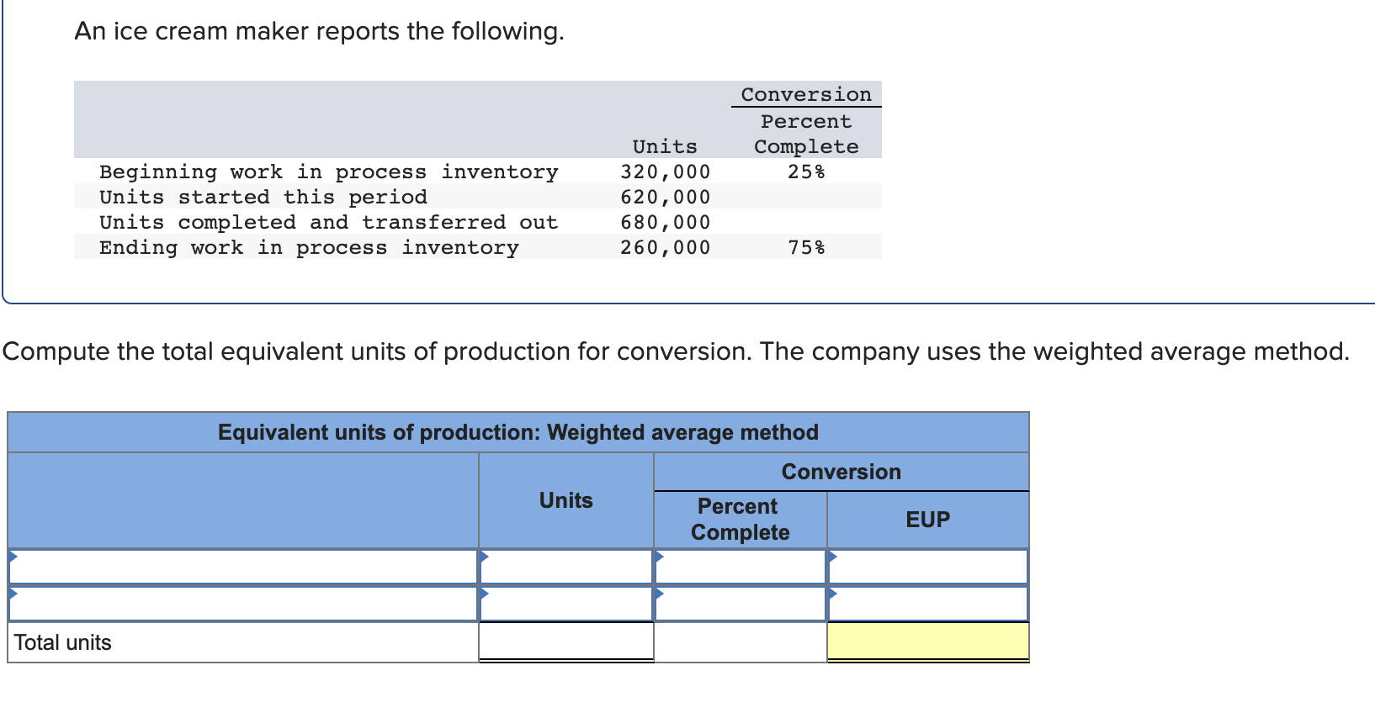This screenshot has height=718, width=1375.
Task: Click the 'Percent Complete' answer table header
Action: tap(740, 520)
